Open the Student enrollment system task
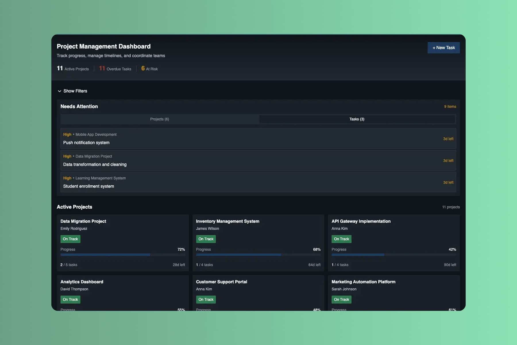 click(x=258, y=182)
